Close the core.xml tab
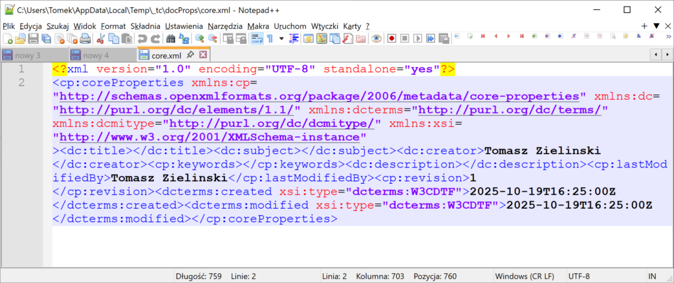This screenshot has height=283, width=674. [203, 55]
